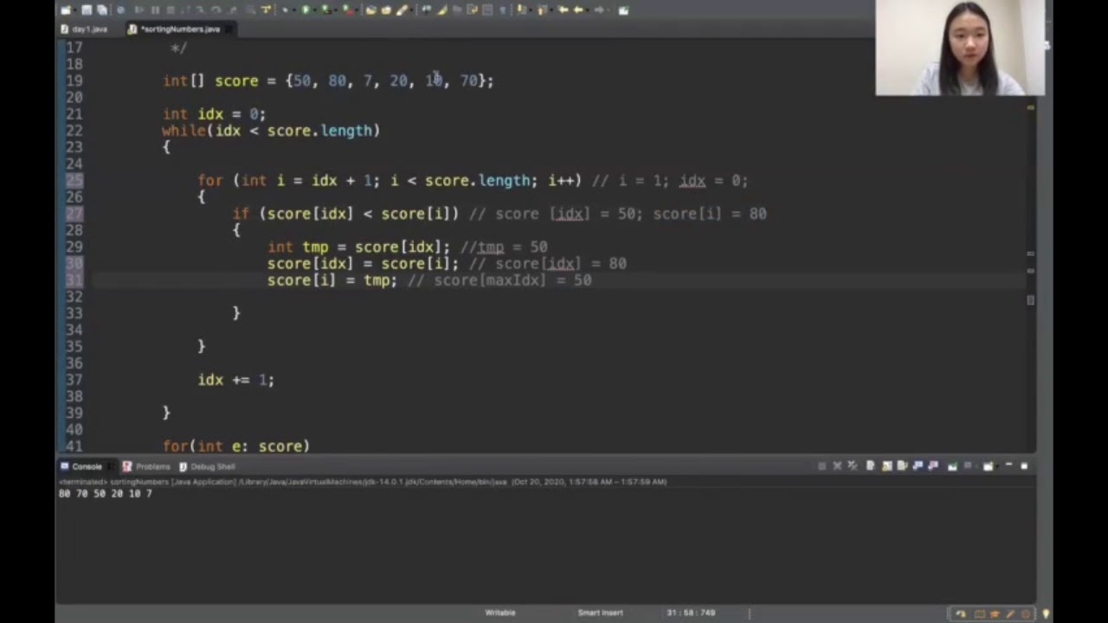The height and width of the screenshot is (623, 1108).
Task: Click the Display Selected Console icon
Action: tap(968, 466)
